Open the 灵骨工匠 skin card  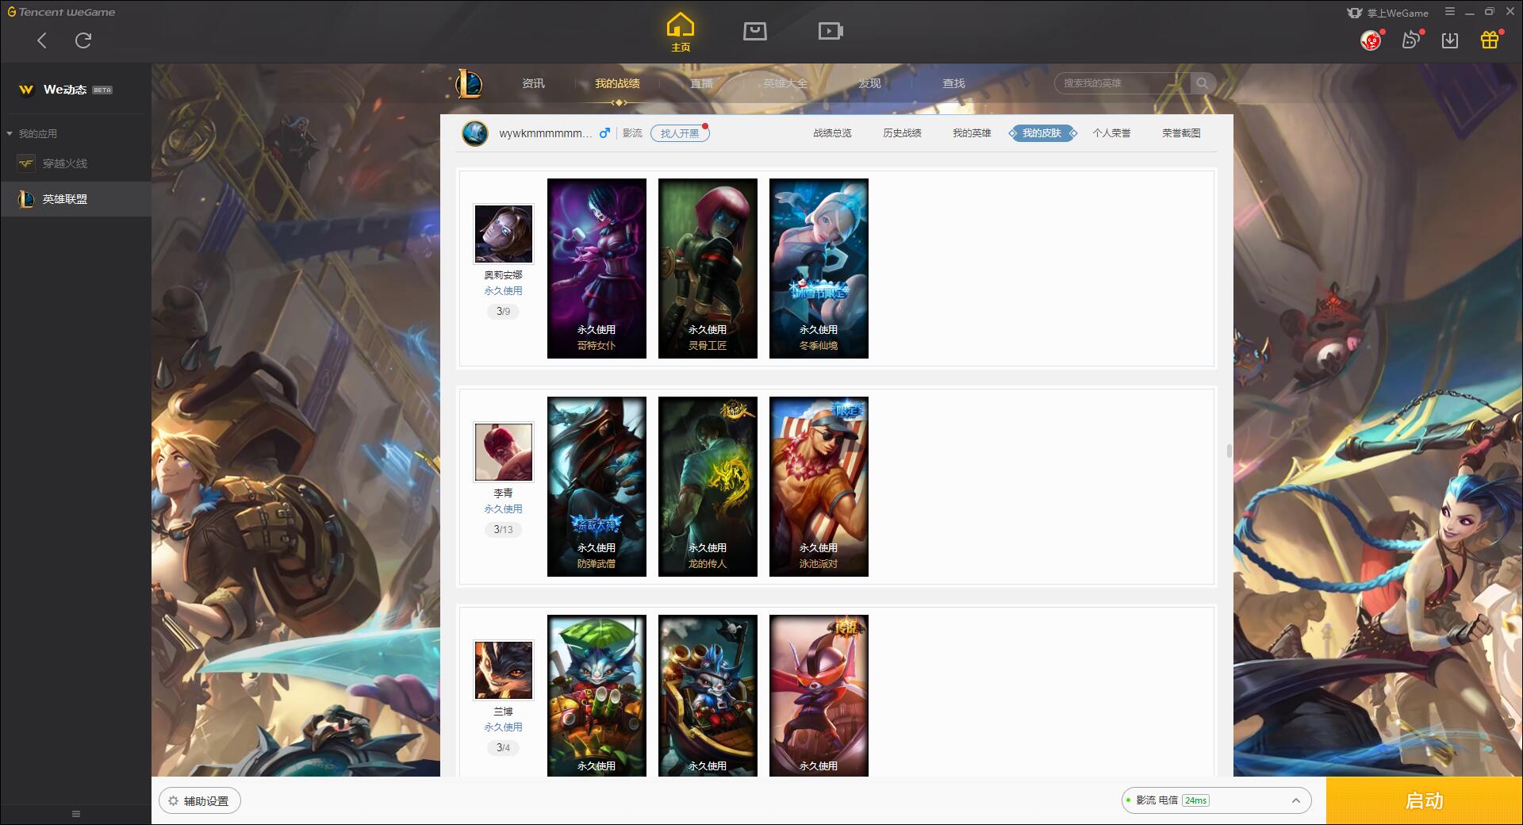pyautogui.click(x=708, y=268)
